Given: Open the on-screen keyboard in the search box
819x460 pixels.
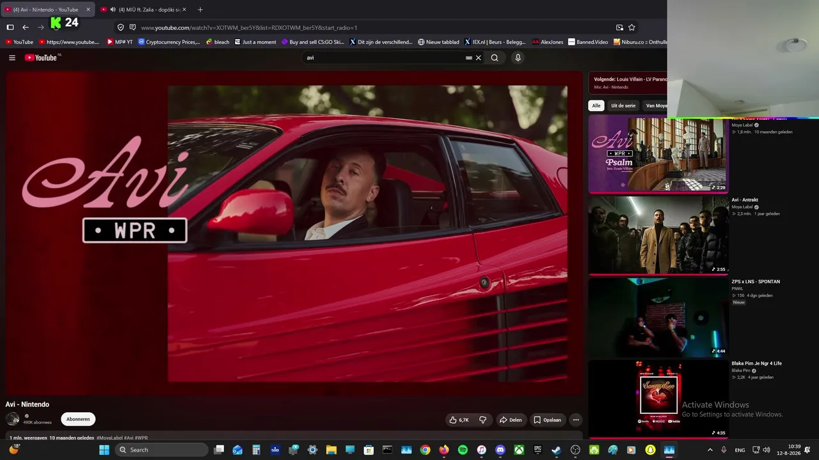Looking at the screenshot, I should click(469, 57).
